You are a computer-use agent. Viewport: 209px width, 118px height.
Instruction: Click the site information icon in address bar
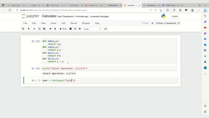[17, 10]
